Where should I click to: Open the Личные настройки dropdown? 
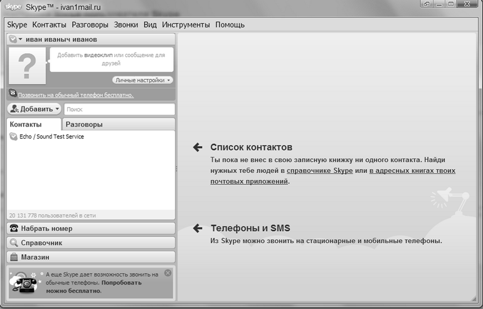(x=142, y=80)
